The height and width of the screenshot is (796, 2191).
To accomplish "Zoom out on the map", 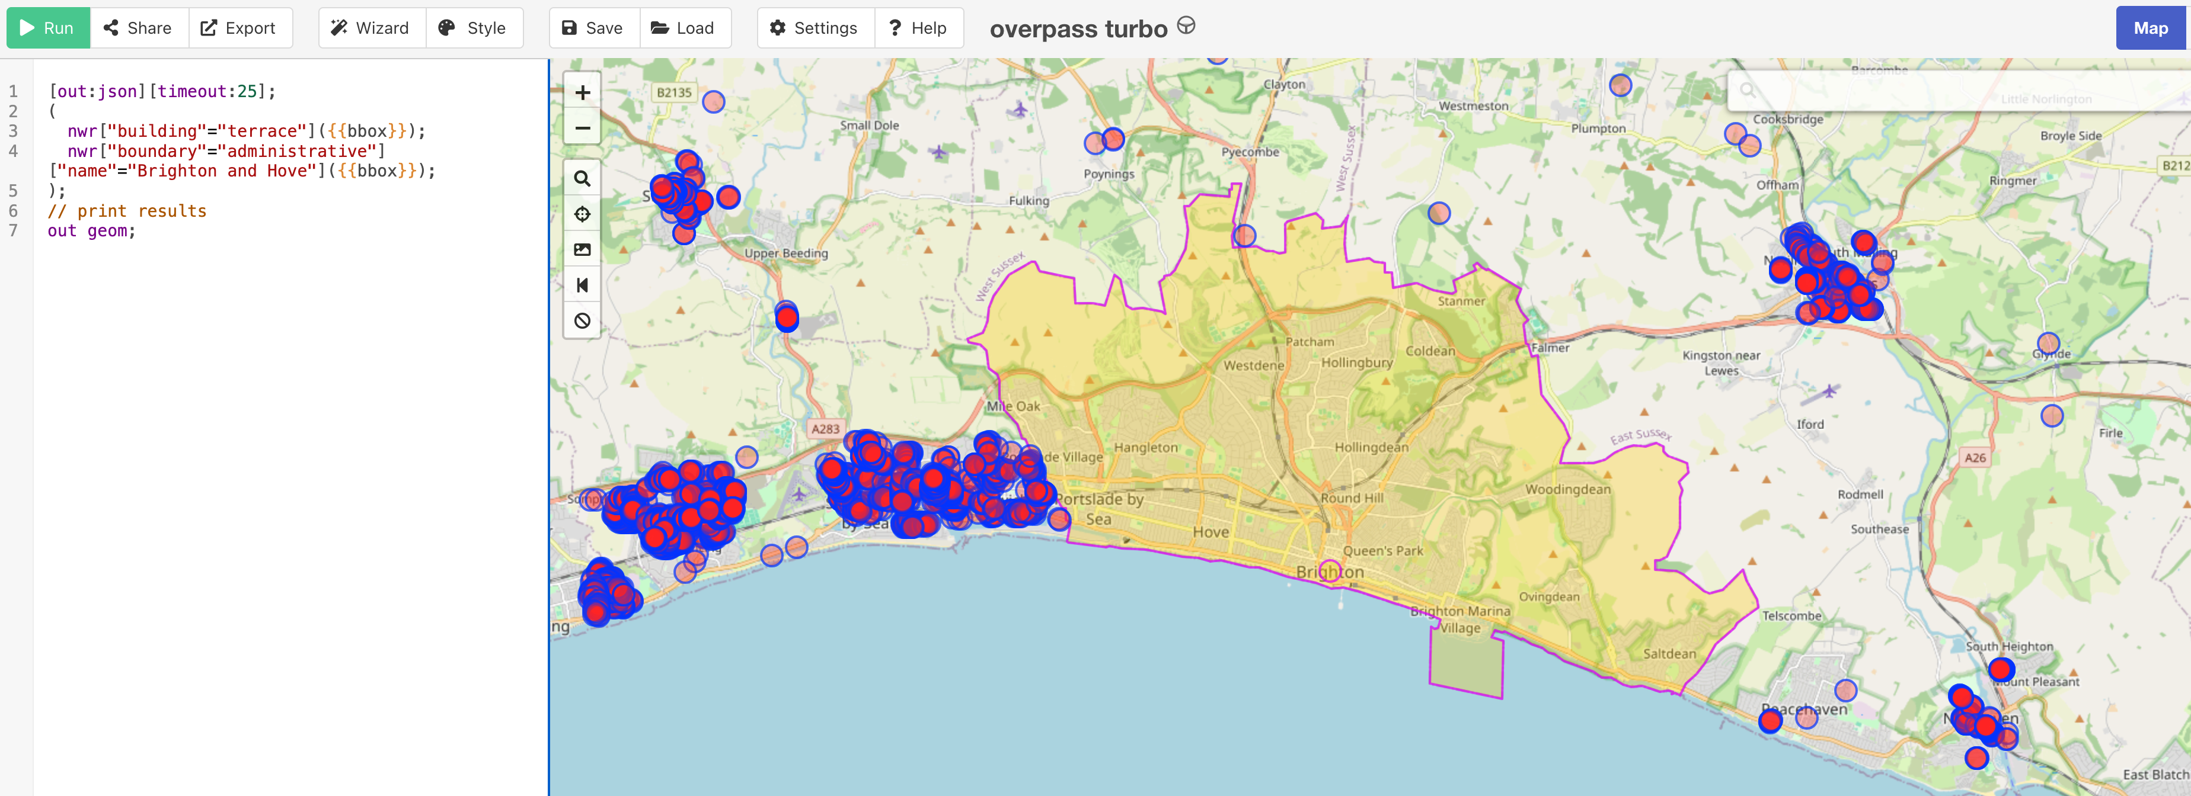I will [x=583, y=129].
